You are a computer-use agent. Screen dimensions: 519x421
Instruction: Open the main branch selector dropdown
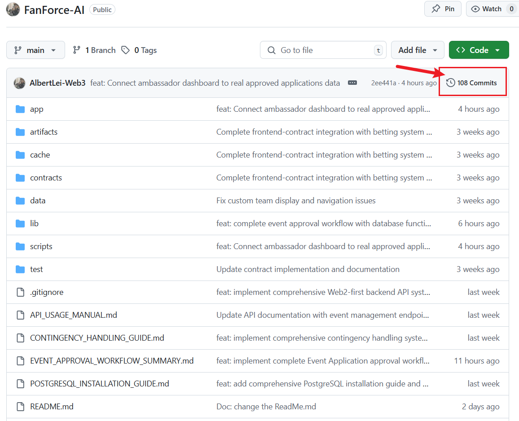point(36,50)
